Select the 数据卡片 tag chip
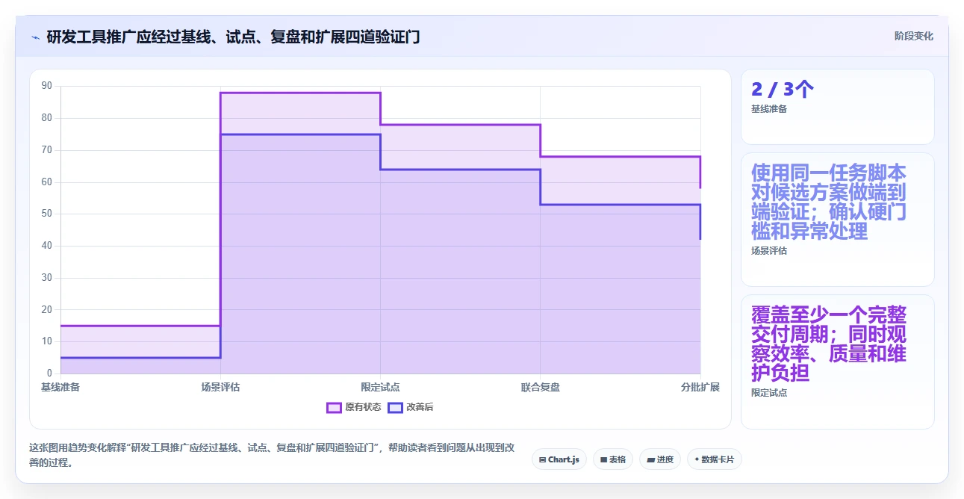964x499 pixels. click(715, 459)
